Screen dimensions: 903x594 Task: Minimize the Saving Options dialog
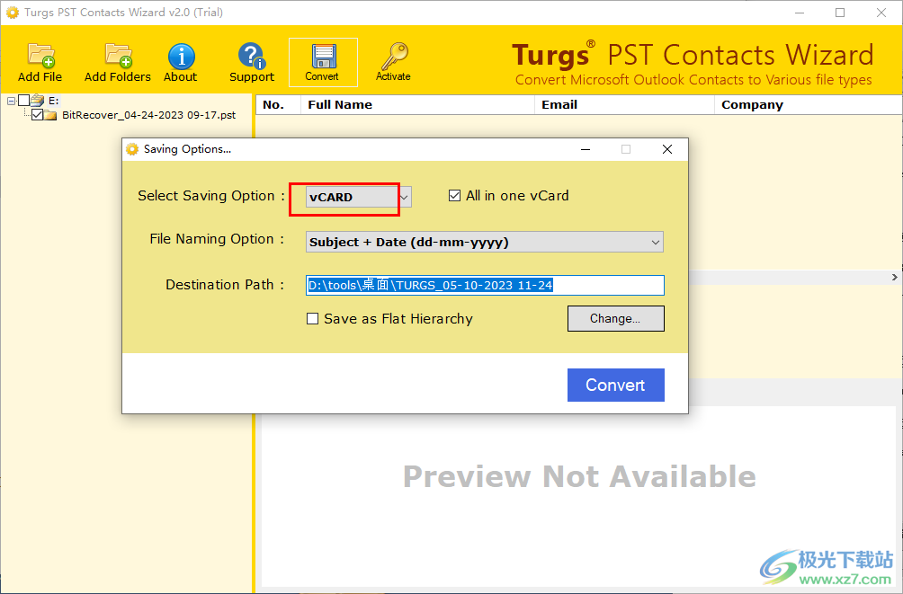click(x=586, y=149)
